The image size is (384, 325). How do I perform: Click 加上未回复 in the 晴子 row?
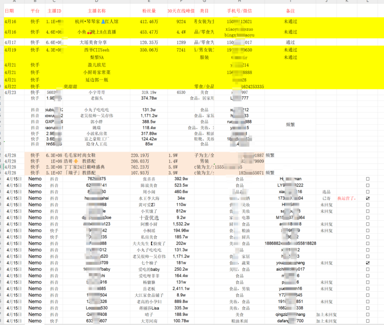point(327,314)
